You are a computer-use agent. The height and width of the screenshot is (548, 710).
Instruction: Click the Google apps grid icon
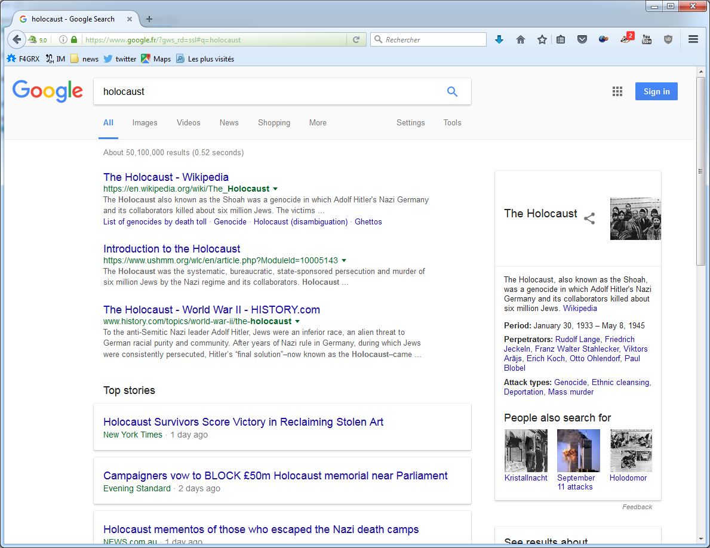click(x=617, y=91)
